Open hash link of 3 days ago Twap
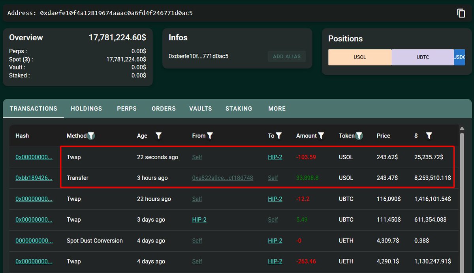The width and height of the screenshot is (474, 273). tap(34, 220)
